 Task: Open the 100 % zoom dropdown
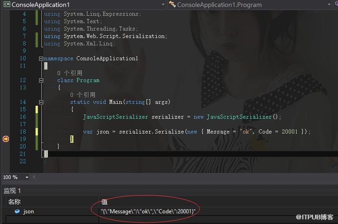[27, 177]
